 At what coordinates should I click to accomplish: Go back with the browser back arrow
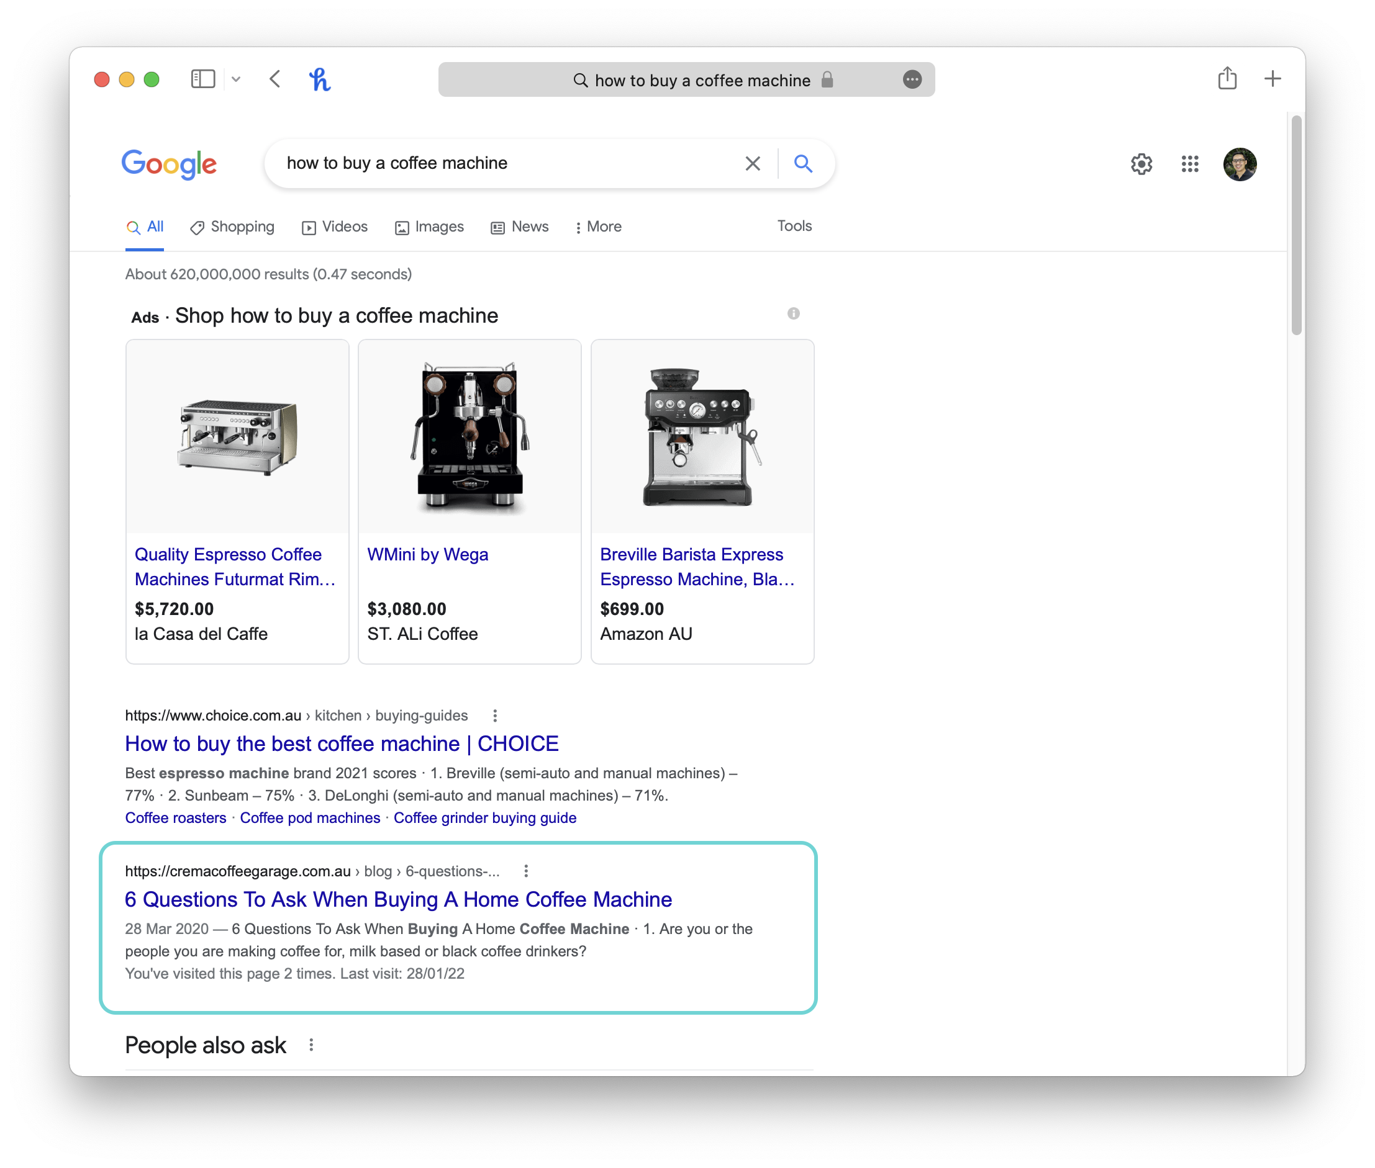275,79
